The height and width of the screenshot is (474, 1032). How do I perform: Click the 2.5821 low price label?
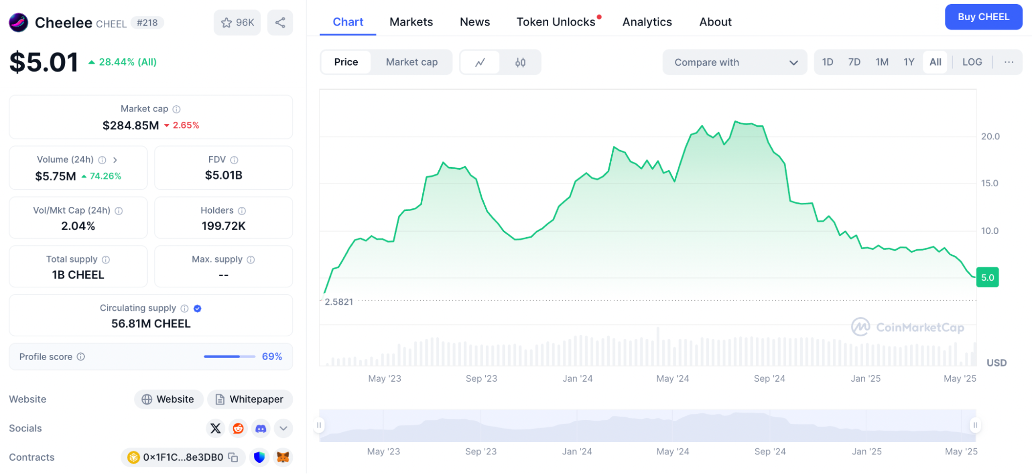tap(339, 302)
